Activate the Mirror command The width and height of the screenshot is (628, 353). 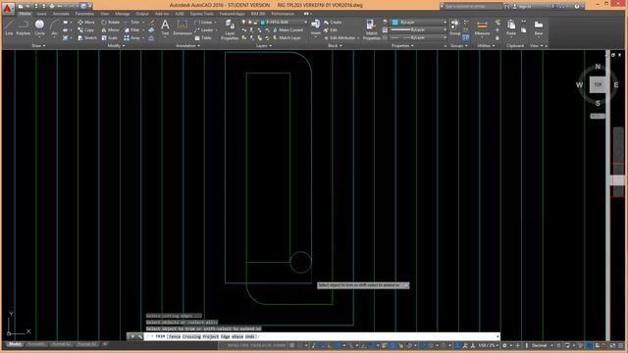pos(110,30)
